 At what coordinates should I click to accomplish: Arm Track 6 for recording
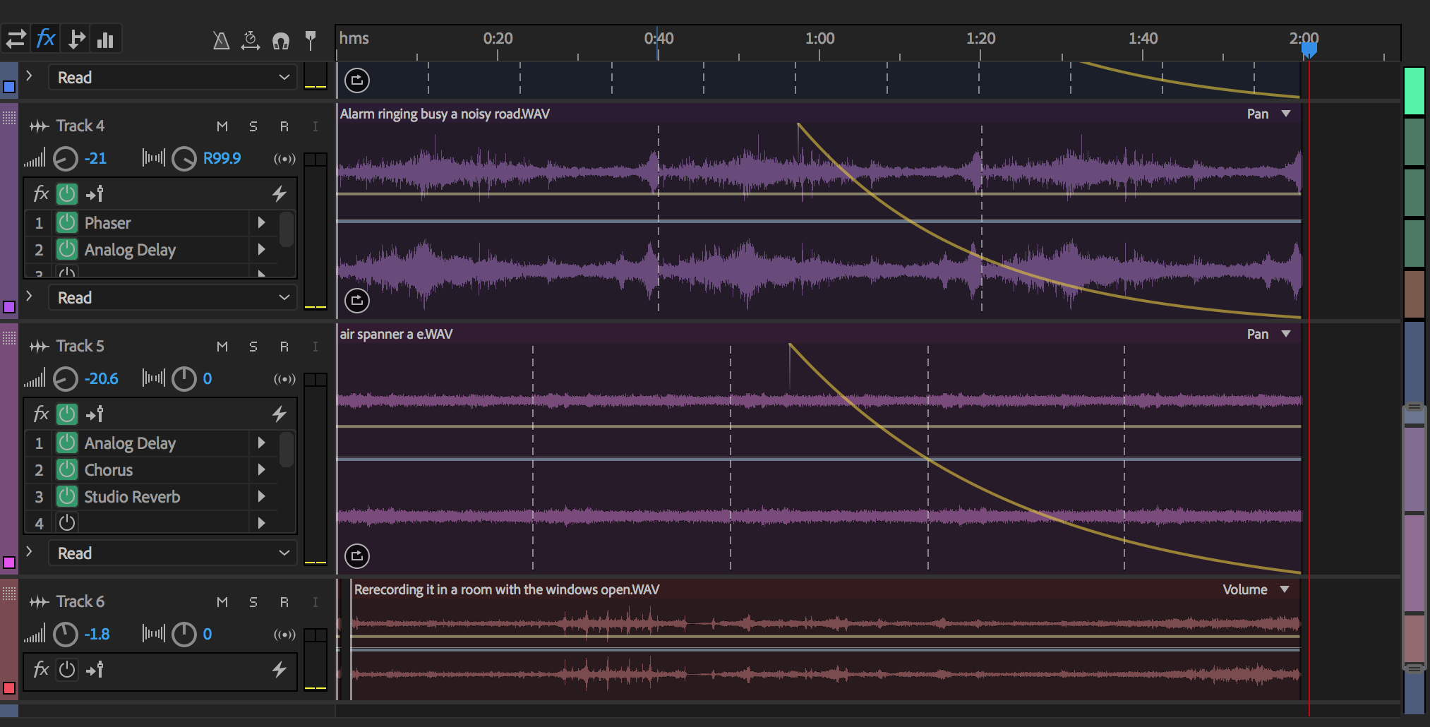click(284, 601)
